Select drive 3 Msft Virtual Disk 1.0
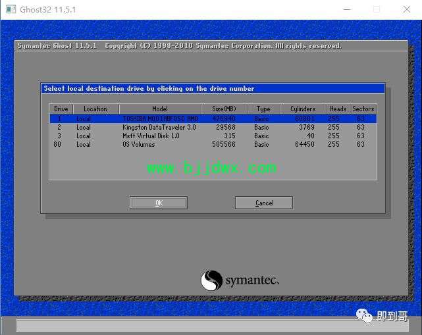 click(213, 136)
